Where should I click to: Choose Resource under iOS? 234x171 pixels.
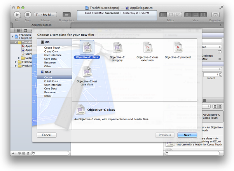point(50,63)
